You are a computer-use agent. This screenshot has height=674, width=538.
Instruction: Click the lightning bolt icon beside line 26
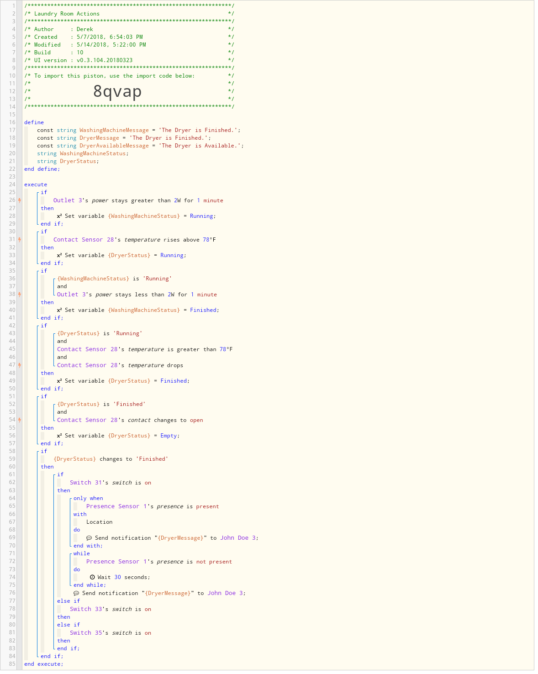[20, 200]
